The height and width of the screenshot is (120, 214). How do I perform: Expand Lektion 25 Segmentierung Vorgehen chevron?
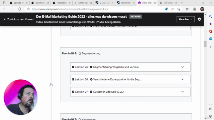coord(183,67)
